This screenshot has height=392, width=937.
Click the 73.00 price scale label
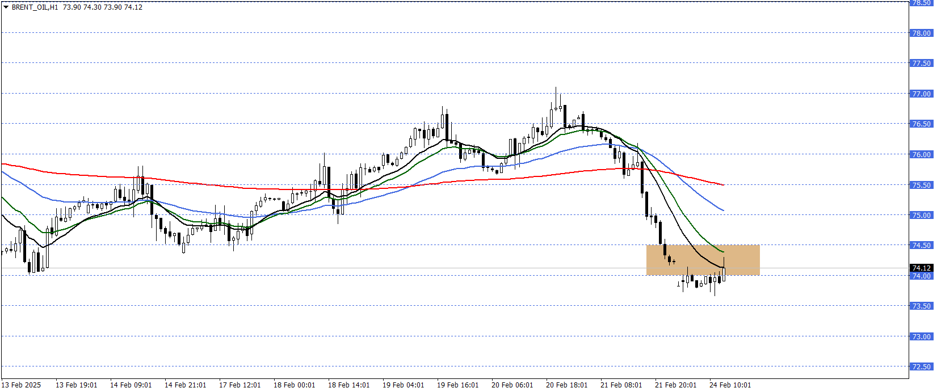921,336
